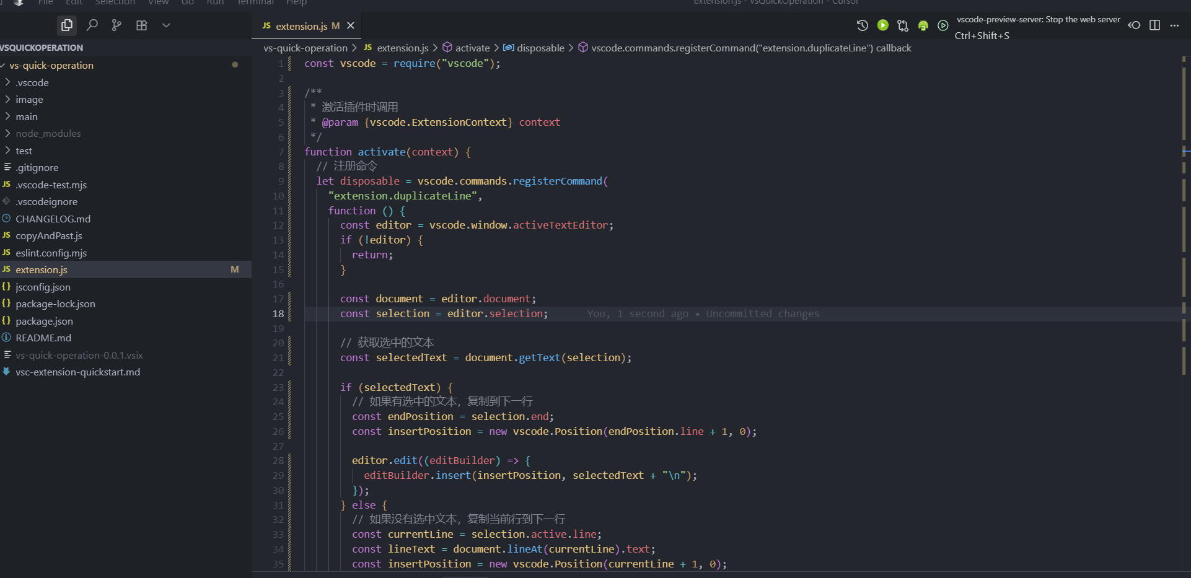Expand the additional views chevron dropdown
The height and width of the screenshot is (578, 1191).
pos(166,25)
